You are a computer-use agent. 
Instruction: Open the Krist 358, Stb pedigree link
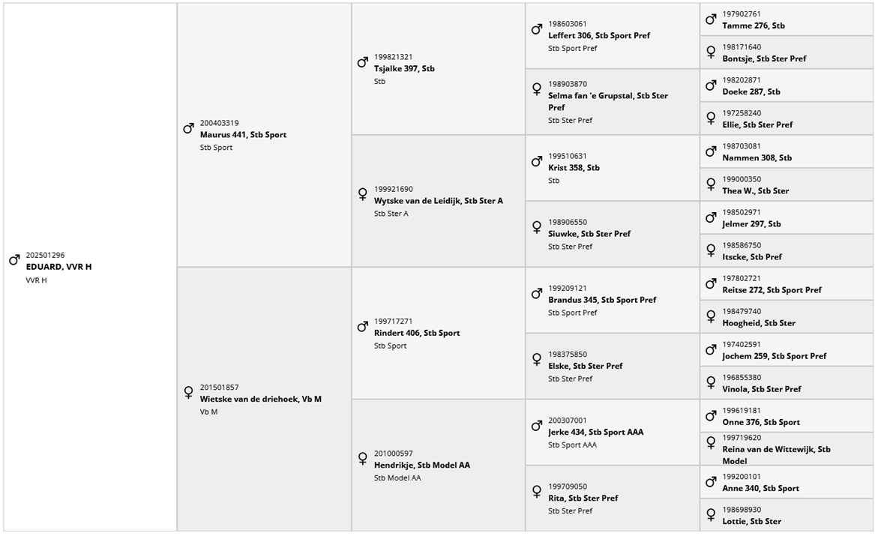(x=574, y=168)
